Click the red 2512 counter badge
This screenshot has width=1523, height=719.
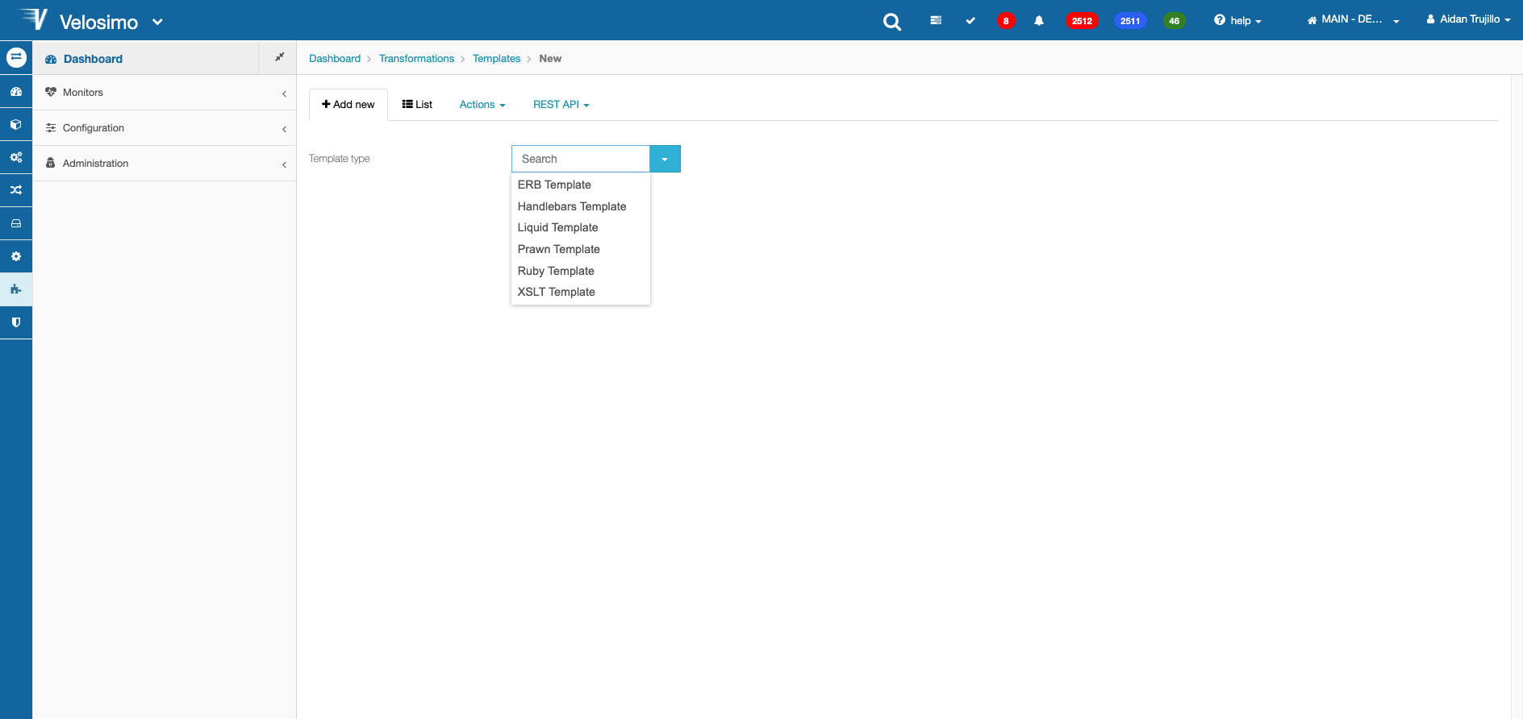coord(1082,21)
